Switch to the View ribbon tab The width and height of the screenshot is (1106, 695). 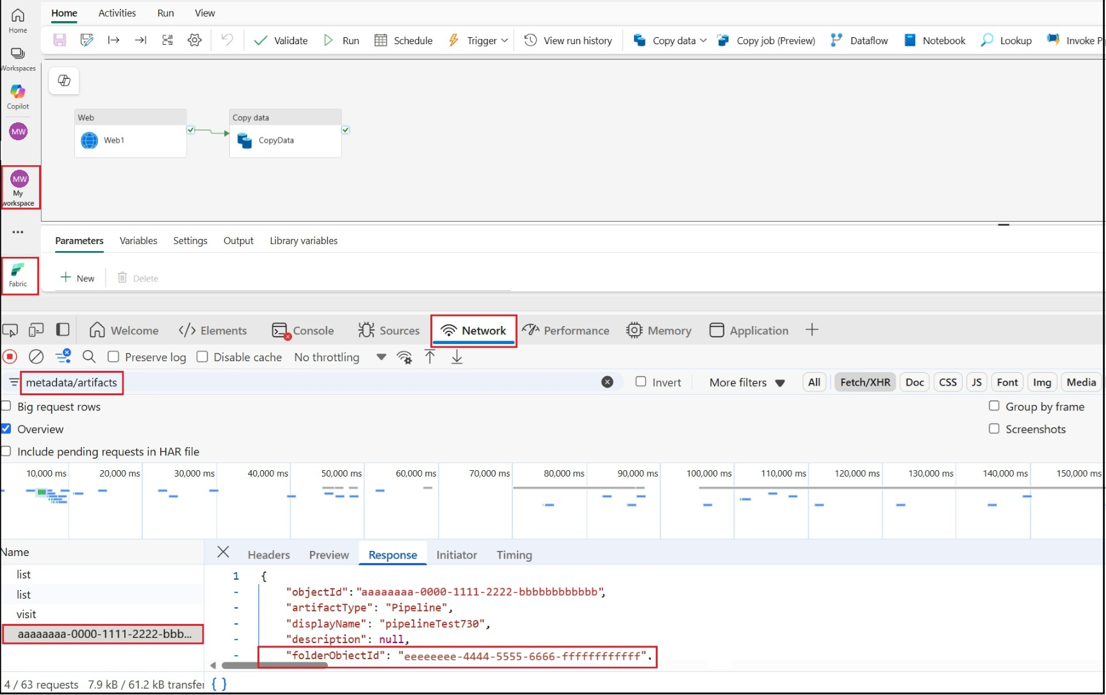pyautogui.click(x=205, y=13)
